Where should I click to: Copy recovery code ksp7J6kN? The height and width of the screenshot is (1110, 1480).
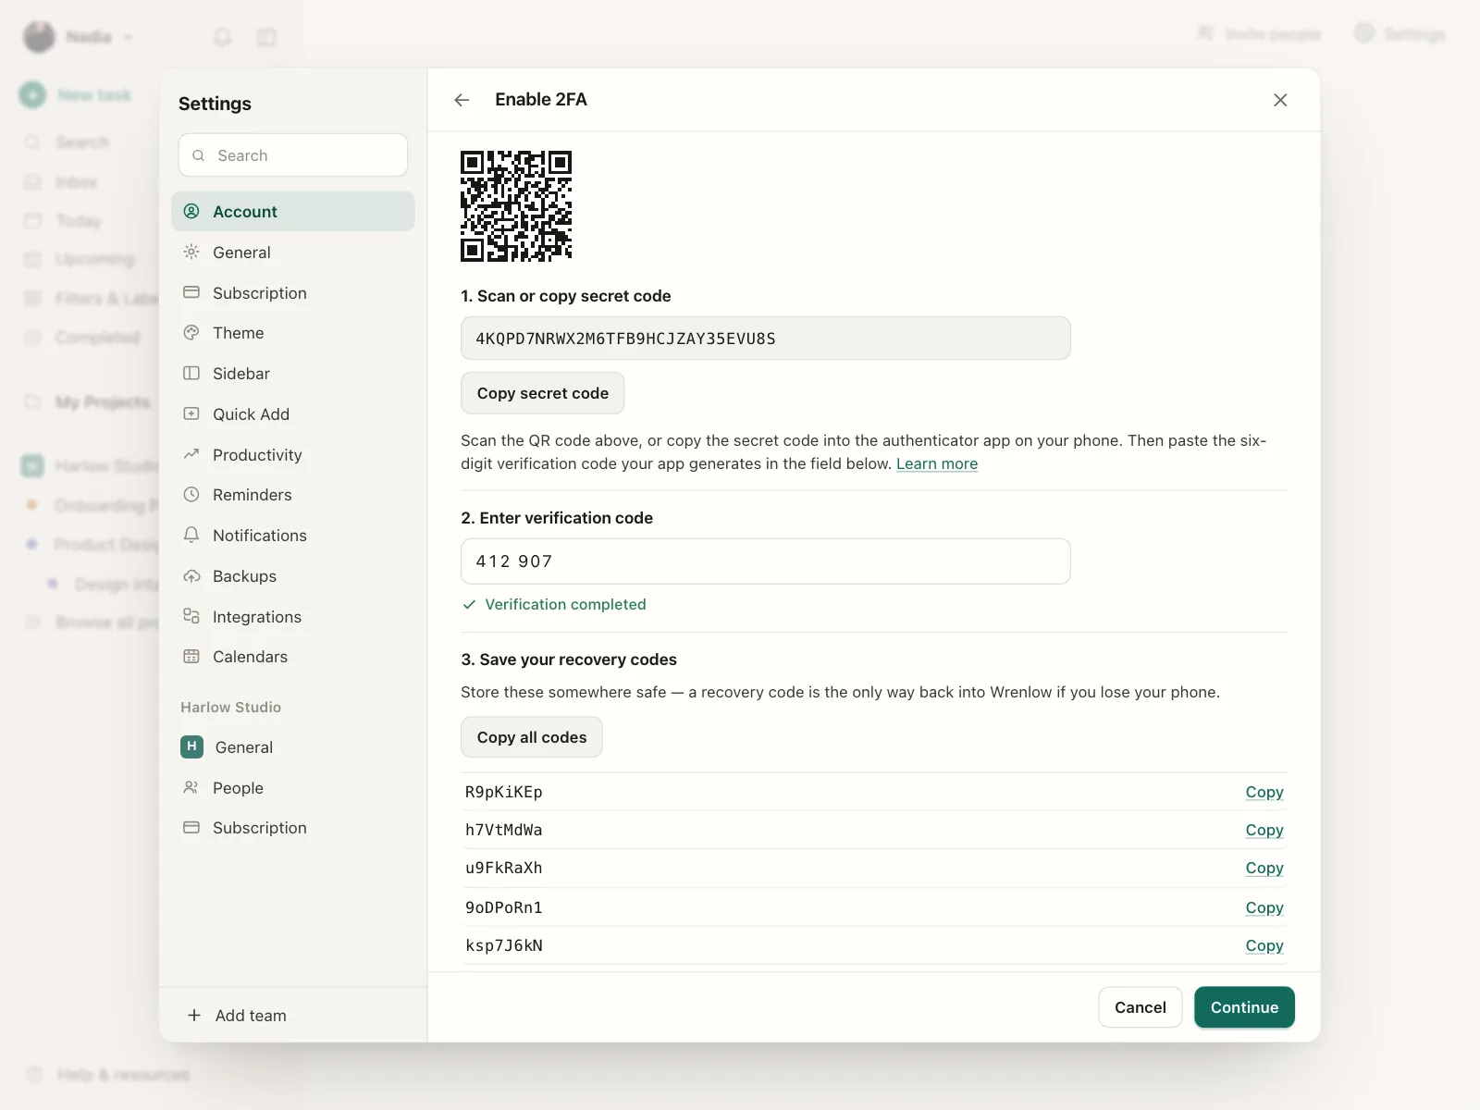[x=1264, y=945]
